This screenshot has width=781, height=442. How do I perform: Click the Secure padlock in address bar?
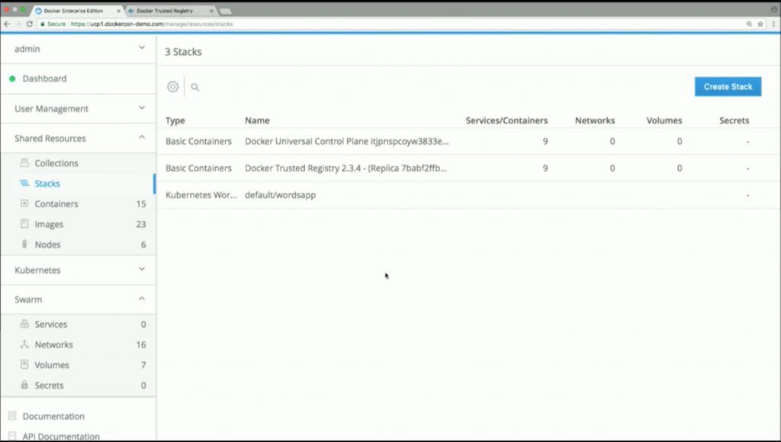point(43,24)
